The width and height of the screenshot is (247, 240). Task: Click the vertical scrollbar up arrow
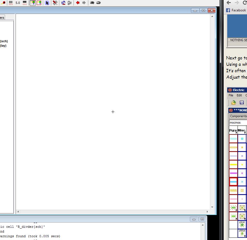pyautogui.click(x=212, y=16)
